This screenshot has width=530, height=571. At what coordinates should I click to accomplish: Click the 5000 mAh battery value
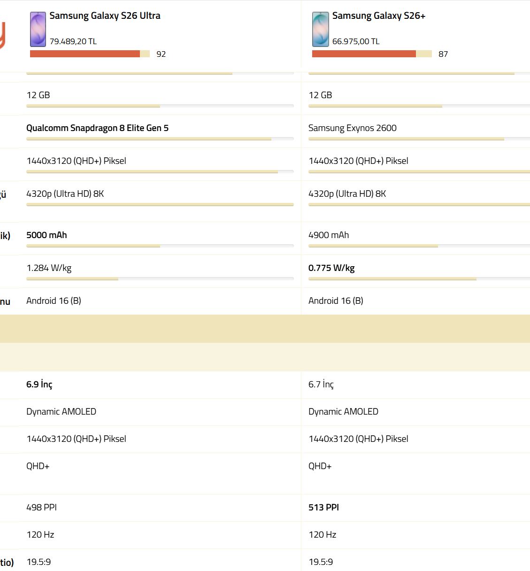(46, 235)
